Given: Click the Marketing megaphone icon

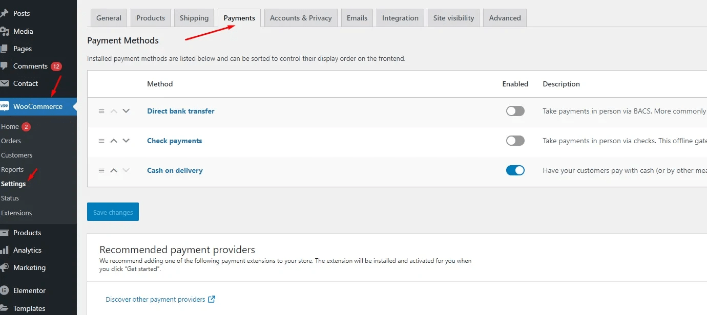Looking at the screenshot, I should 5,267.
